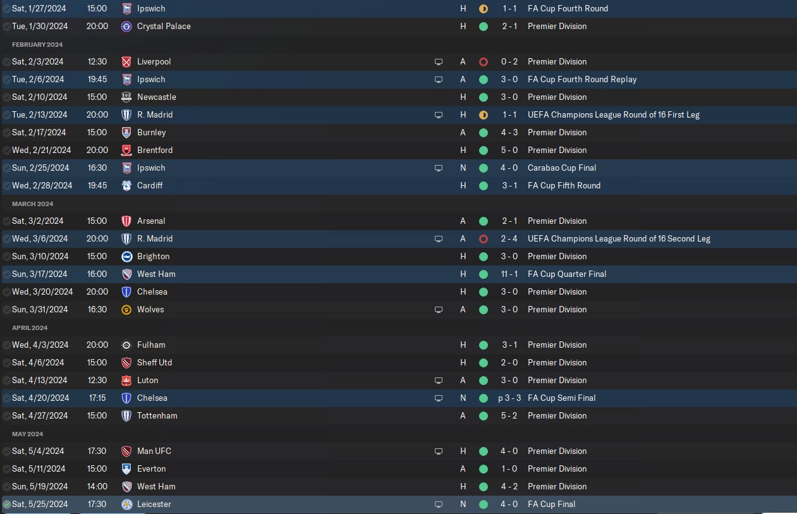Click the Man UFC team name
Screen dimensions: 797x514
pyautogui.click(x=154, y=451)
